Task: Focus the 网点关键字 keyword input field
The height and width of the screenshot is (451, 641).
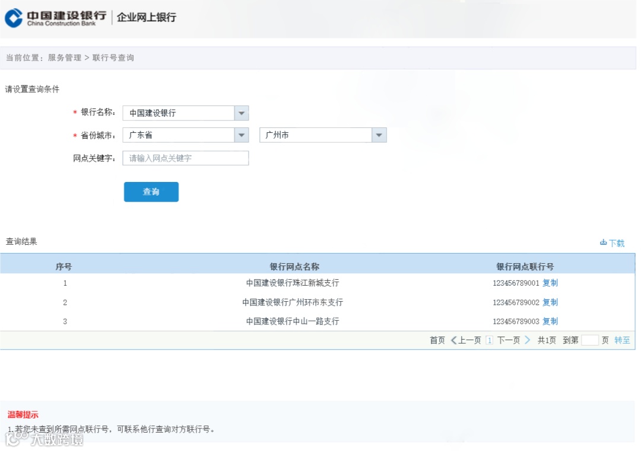Action: [186, 158]
